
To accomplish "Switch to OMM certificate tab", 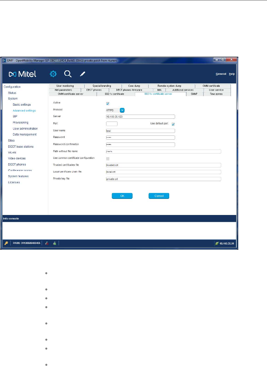I will coord(213,86).
